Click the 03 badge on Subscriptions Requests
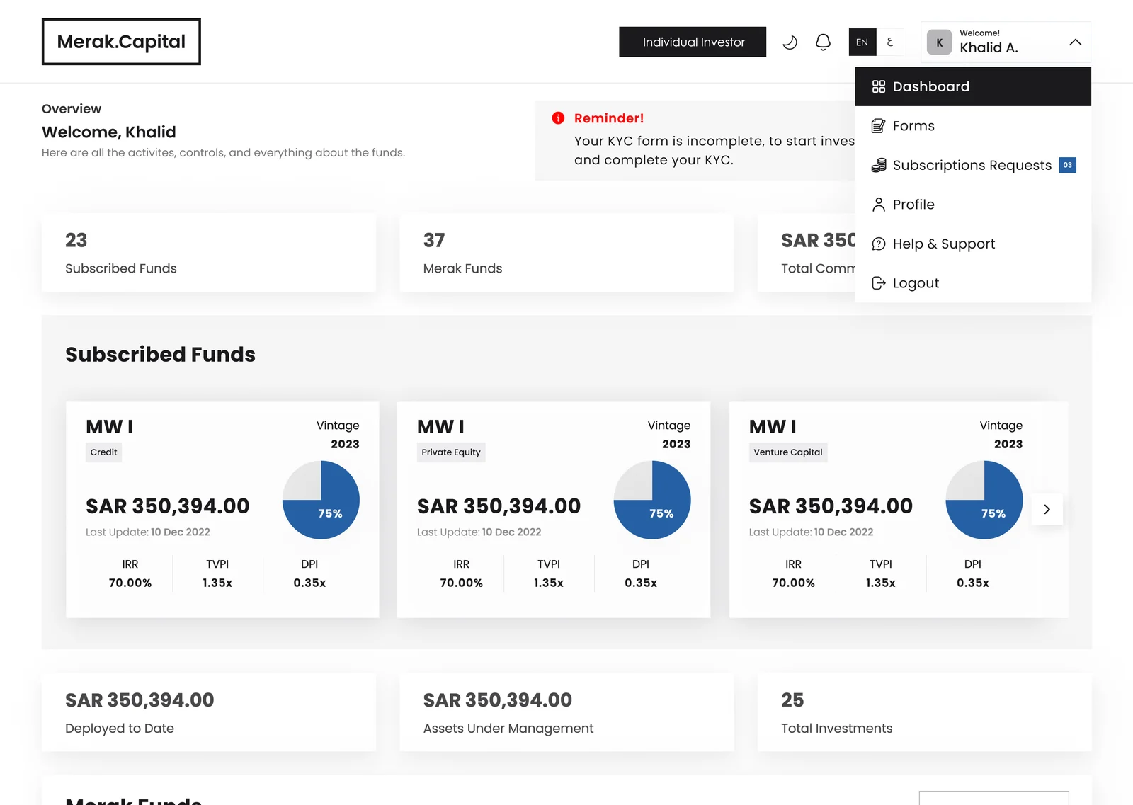The width and height of the screenshot is (1133, 805). tap(1068, 165)
